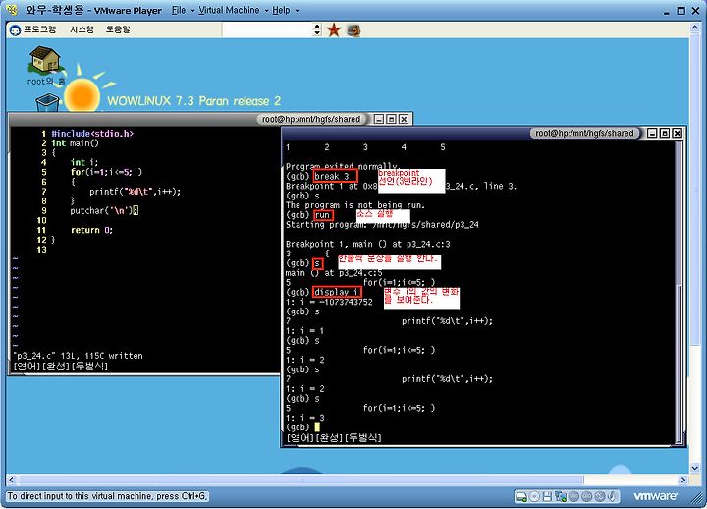Click 'Breakpoint 1, main () at p3_24.c:3' line
Image resolution: width=707 pixels, height=509 pixels.
point(368,244)
